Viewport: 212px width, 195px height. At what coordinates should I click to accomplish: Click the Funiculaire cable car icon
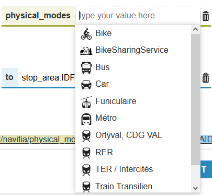[86, 102]
